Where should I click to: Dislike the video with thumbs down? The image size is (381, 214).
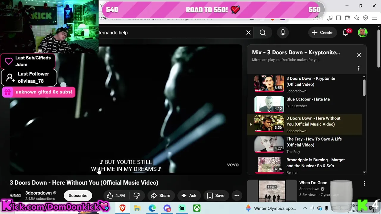pos(137,196)
